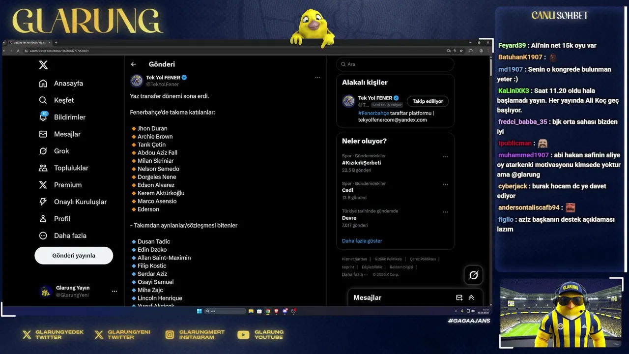The image size is (629, 354).
Task: Click the text Jhon Duran
Action: coord(152,129)
